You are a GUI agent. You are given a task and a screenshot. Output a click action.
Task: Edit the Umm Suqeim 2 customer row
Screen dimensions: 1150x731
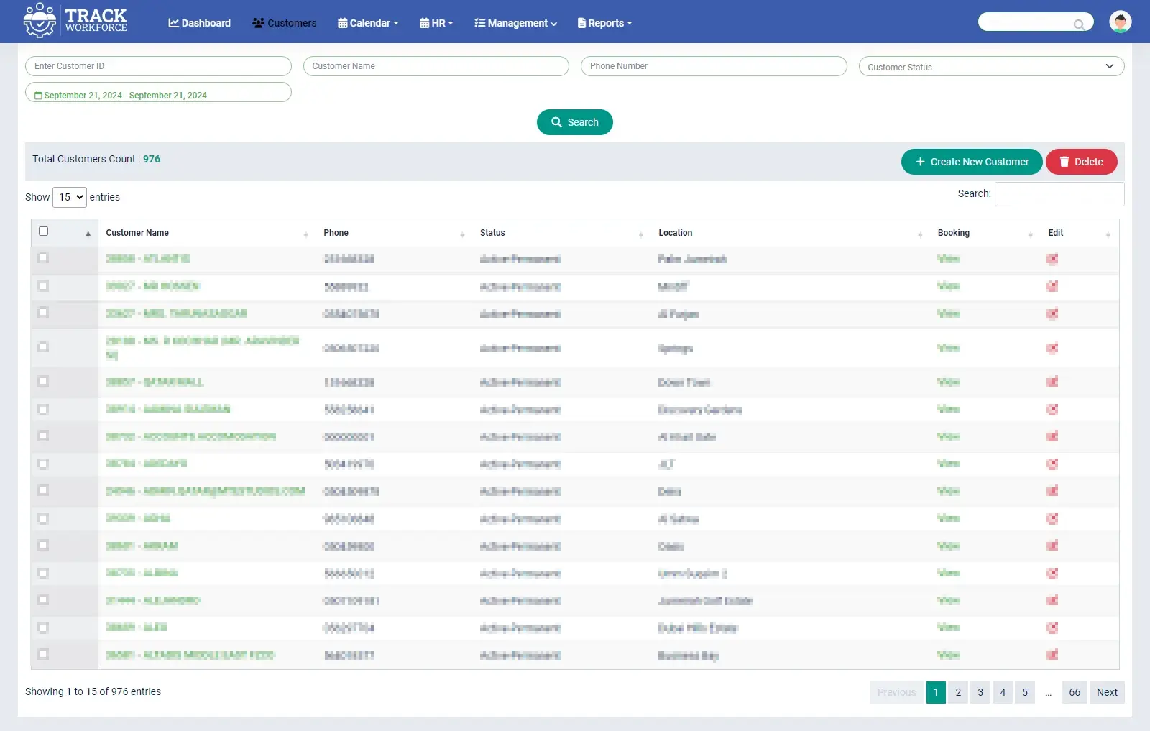point(1052,574)
